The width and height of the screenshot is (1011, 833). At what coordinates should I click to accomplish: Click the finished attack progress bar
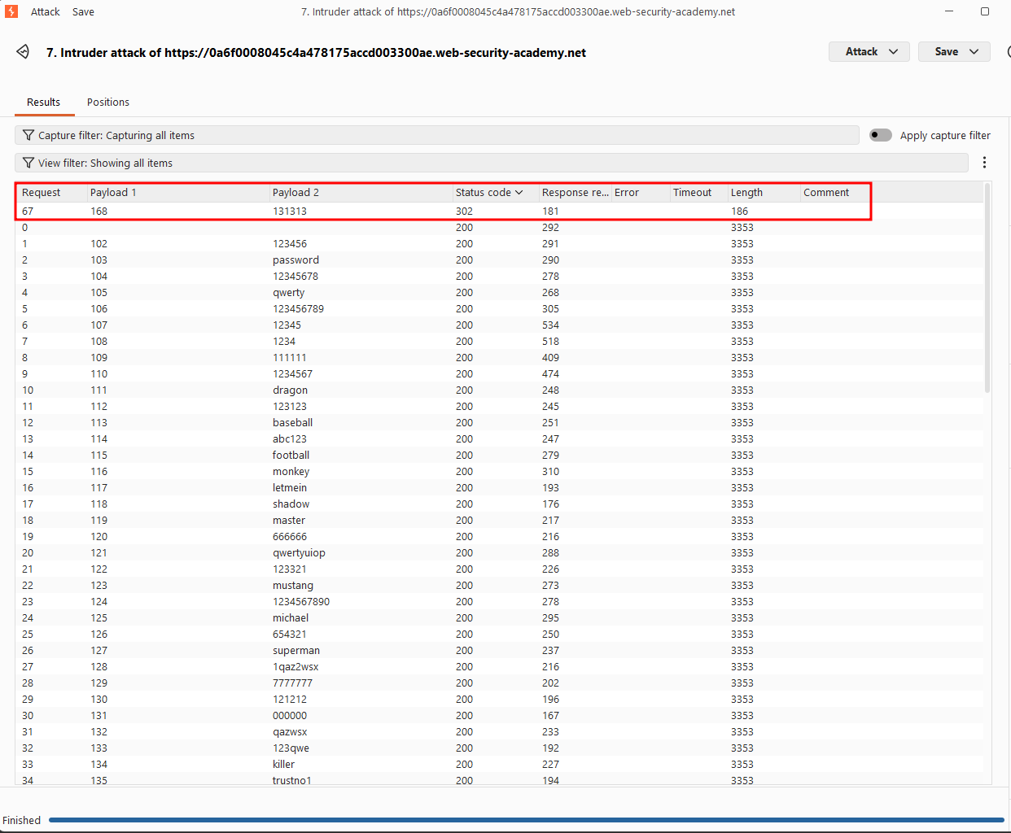[526, 820]
